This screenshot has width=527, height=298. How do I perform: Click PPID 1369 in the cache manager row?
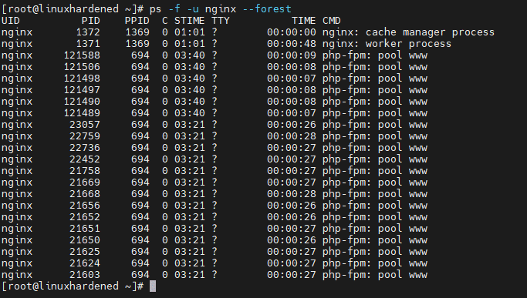(137, 32)
